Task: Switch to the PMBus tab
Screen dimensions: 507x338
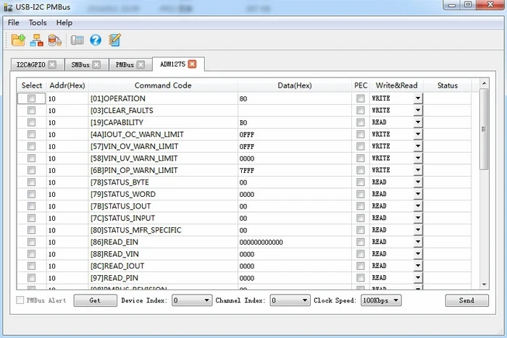Action: 125,64
